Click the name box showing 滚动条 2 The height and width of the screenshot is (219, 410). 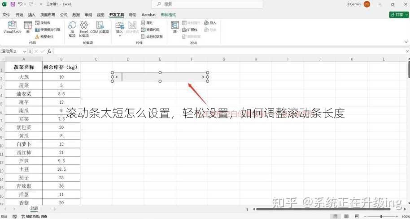point(12,51)
